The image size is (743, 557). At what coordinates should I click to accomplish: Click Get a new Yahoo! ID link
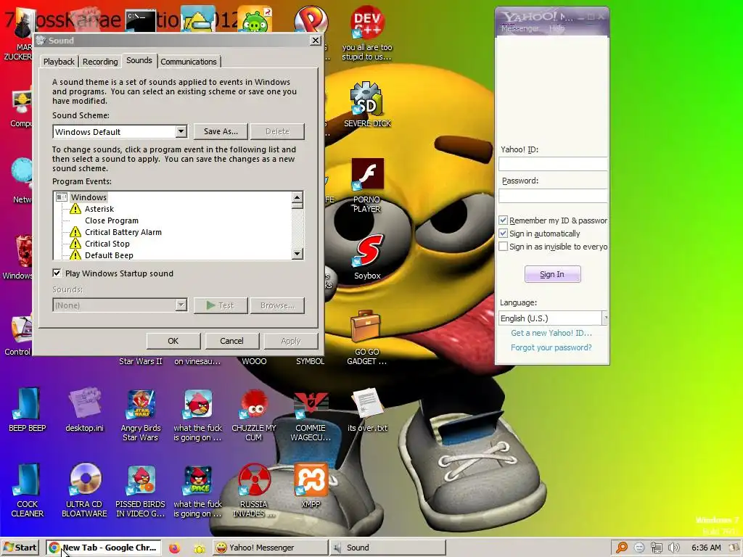point(551,333)
